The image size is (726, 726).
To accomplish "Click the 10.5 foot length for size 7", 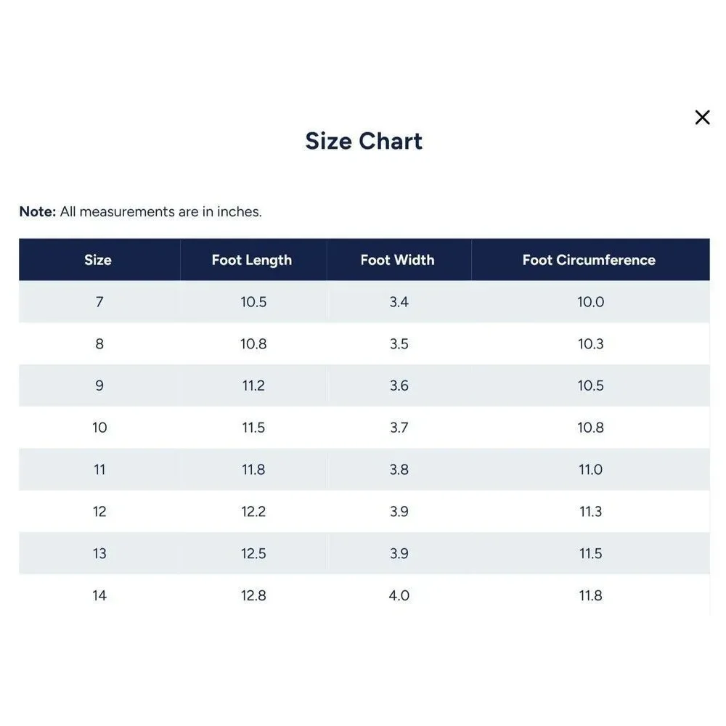I will 253,302.
